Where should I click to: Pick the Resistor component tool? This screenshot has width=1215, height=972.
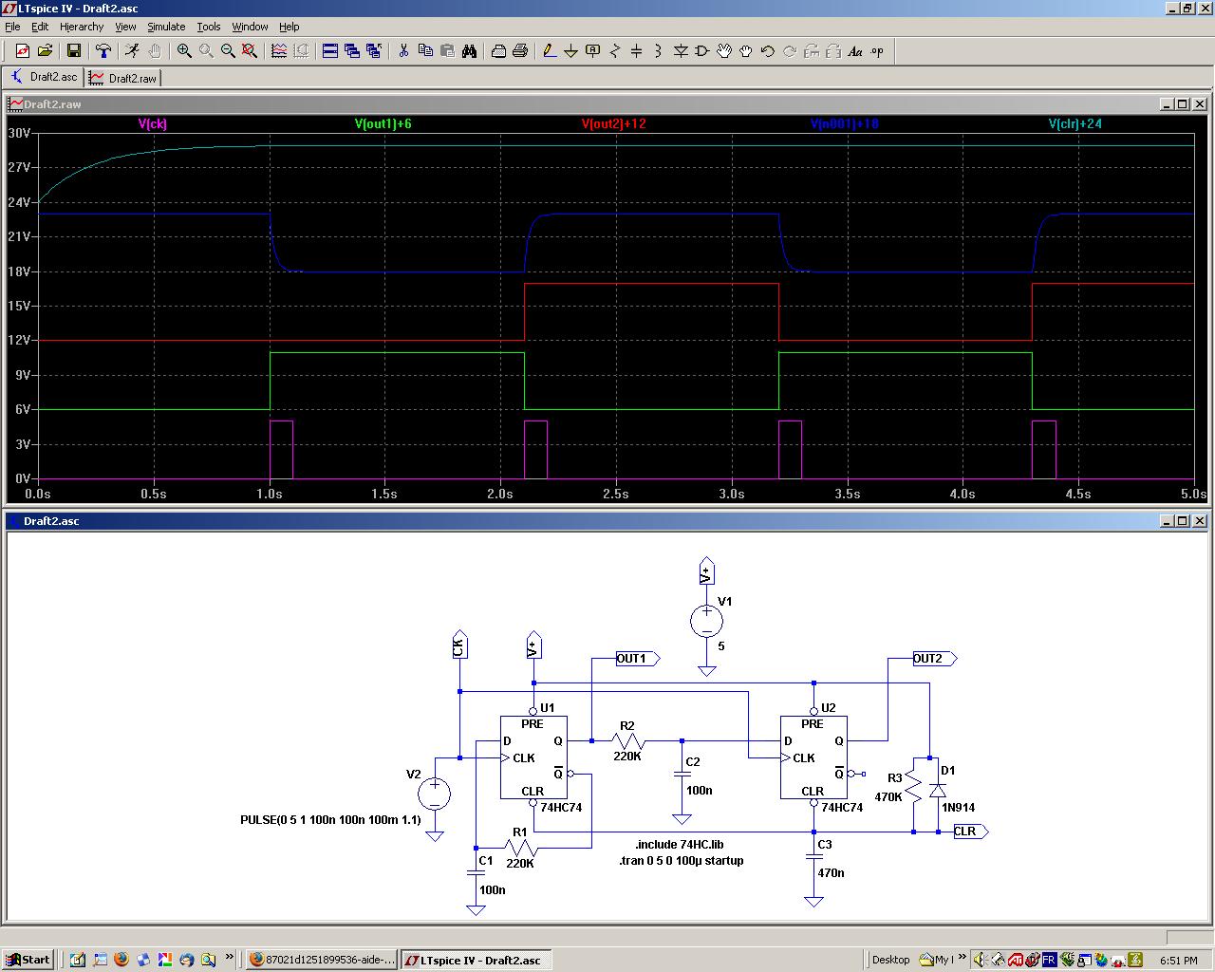(614, 51)
